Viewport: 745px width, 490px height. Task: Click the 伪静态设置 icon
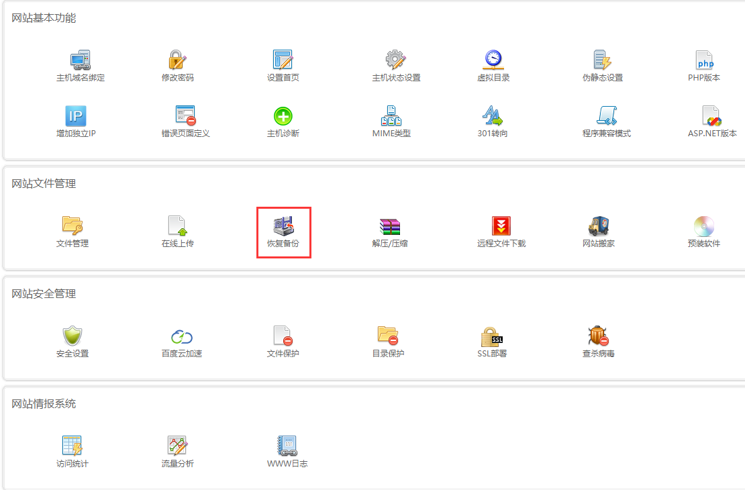602,60
